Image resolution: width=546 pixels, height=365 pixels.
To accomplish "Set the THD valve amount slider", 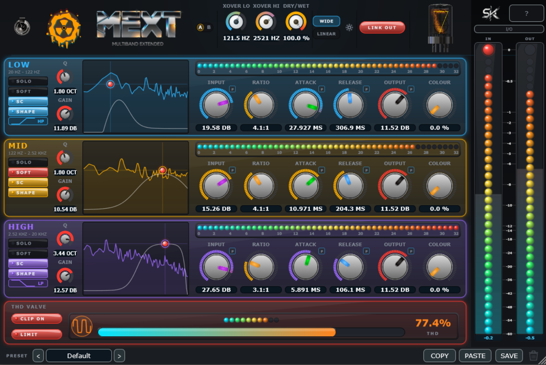I will (251, 333).
